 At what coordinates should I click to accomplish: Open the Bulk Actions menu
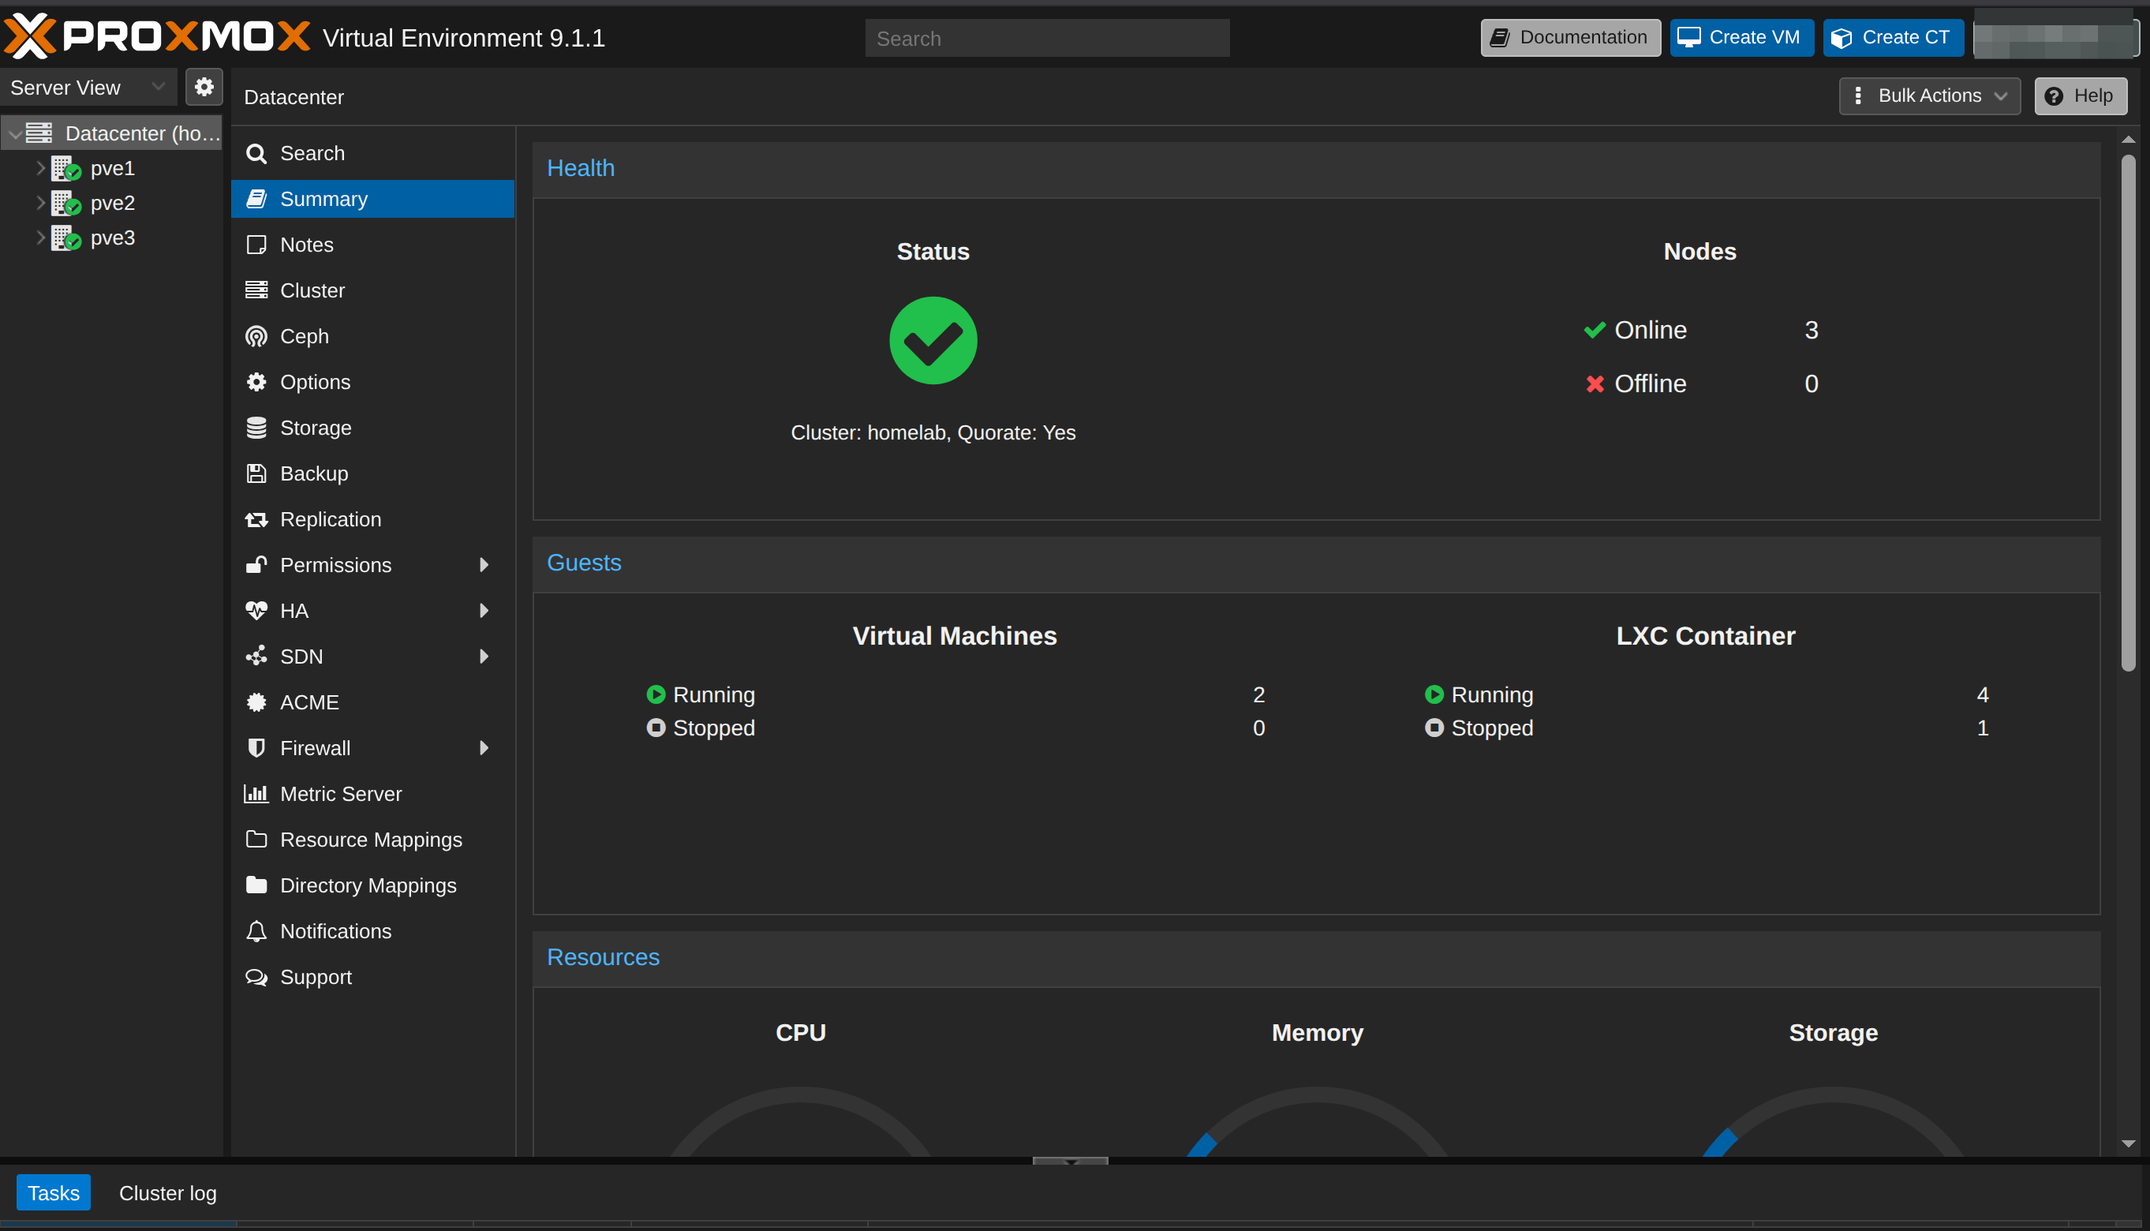pos(1928,95)
